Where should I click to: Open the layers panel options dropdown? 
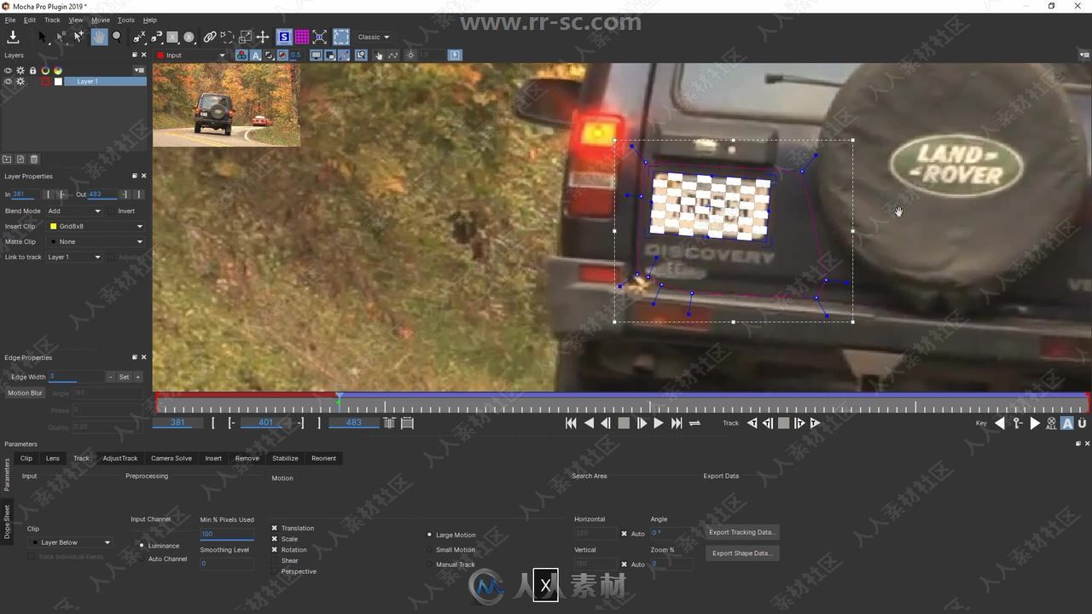point(138,70)
